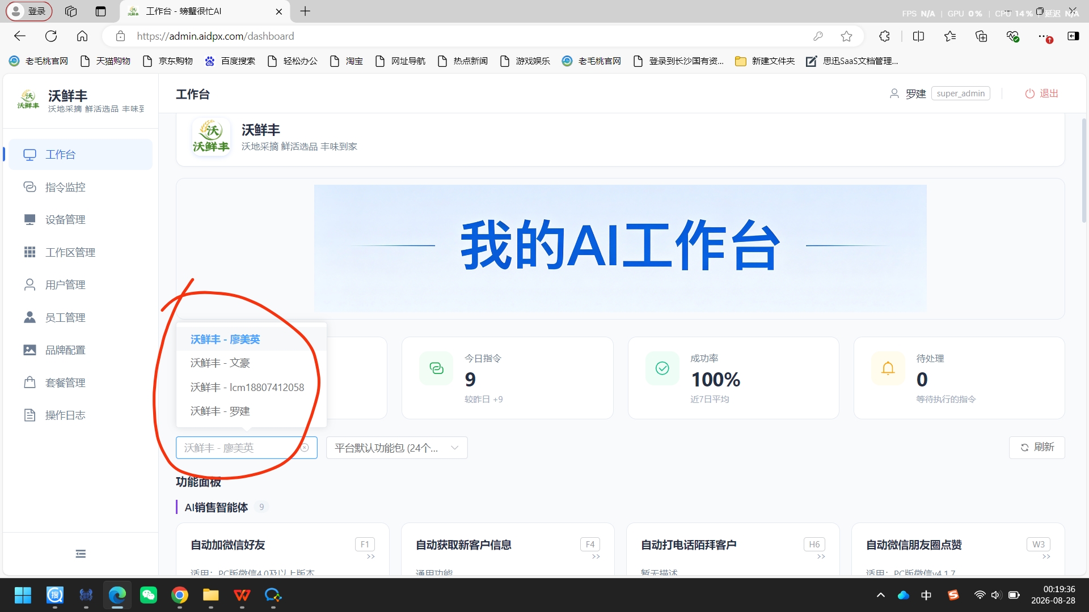The height and width of the screenshot is (612, 1089).
Task: Click the super_admin role tag
Action: [x=960, y=93]
